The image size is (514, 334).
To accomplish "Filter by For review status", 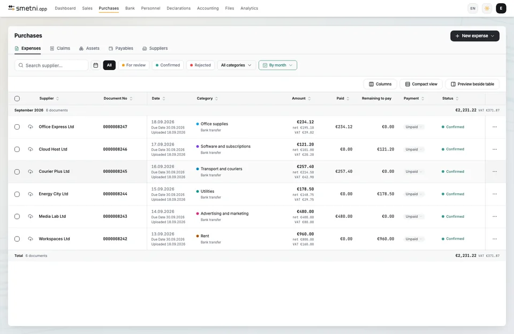I will coord(134,65).
